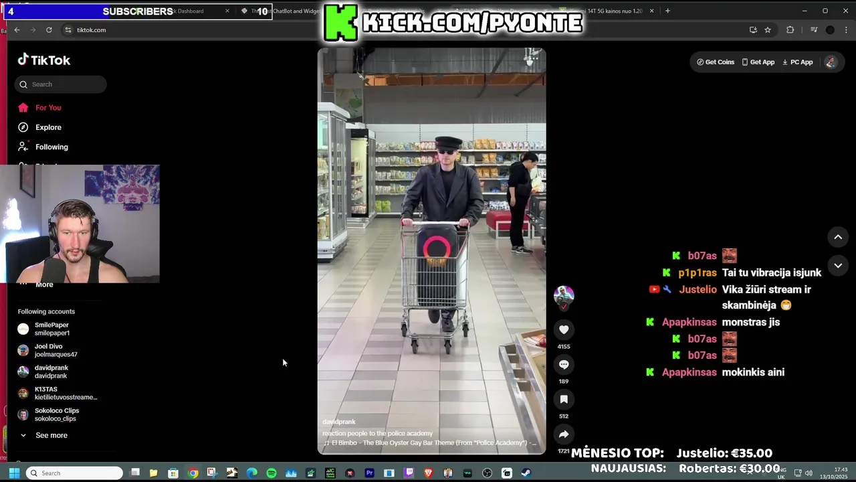Image resolution: width=856 pixels, height=482 pixels.
Task: Open For You feed
Action: coord(48,107)
